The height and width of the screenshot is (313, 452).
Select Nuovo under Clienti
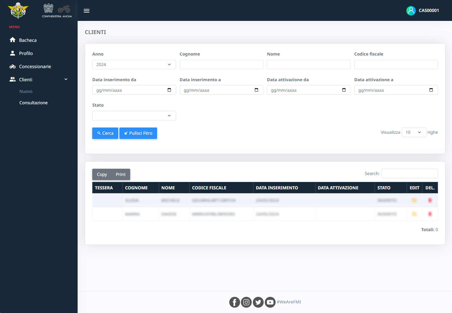[x=26, y=91]
